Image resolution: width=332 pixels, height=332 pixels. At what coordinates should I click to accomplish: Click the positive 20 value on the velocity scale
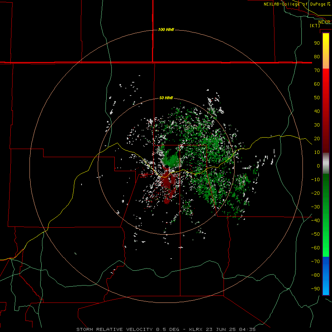tap(317, 138)
